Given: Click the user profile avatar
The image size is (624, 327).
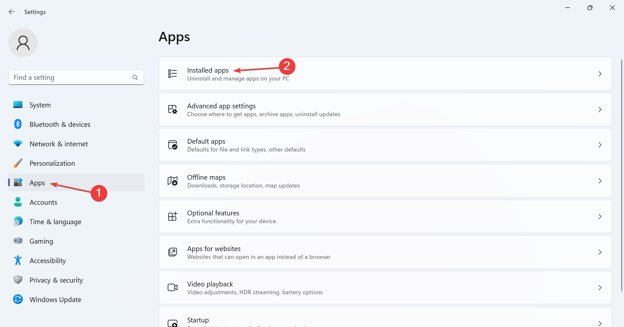Looking at the screenshot, I should [x=23, y=43].
